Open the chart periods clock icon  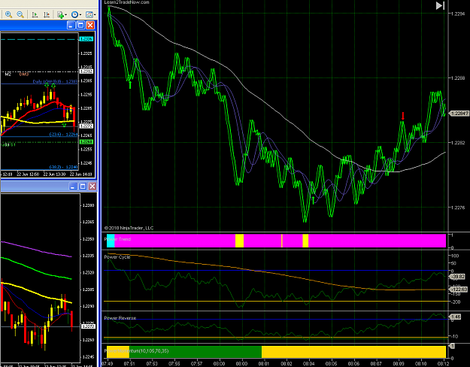click(74, 14)
